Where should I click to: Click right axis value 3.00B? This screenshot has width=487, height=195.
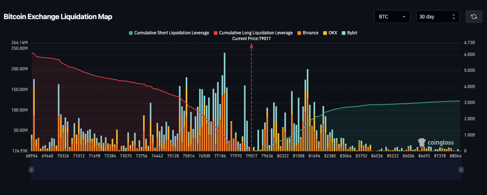(x=469, y=103)
